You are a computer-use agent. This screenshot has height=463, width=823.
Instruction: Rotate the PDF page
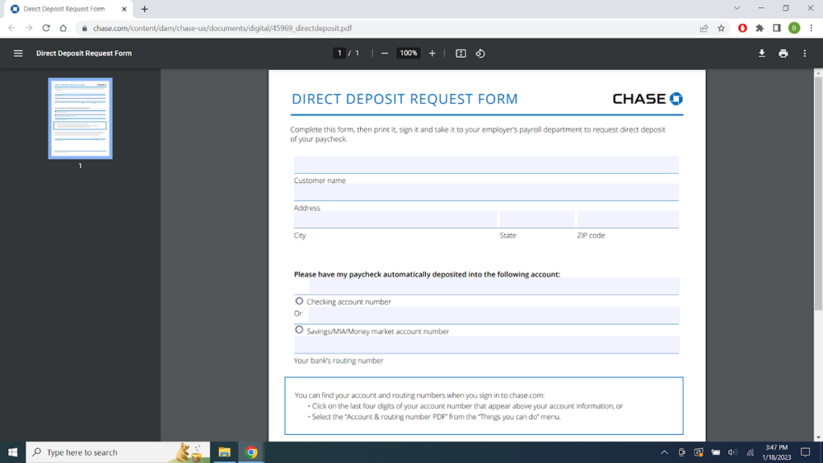point(480,53)
